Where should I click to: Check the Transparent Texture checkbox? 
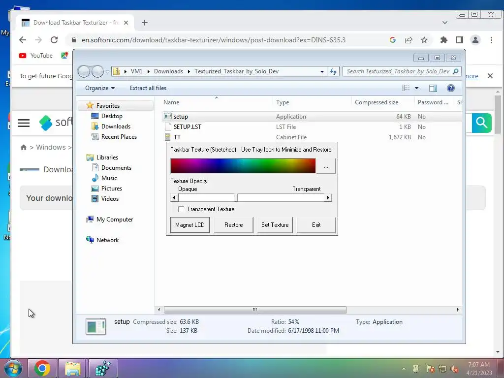point(181,209)
